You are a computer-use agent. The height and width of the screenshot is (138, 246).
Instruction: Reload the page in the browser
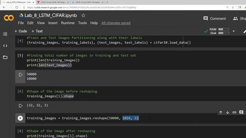pos(17,7)
